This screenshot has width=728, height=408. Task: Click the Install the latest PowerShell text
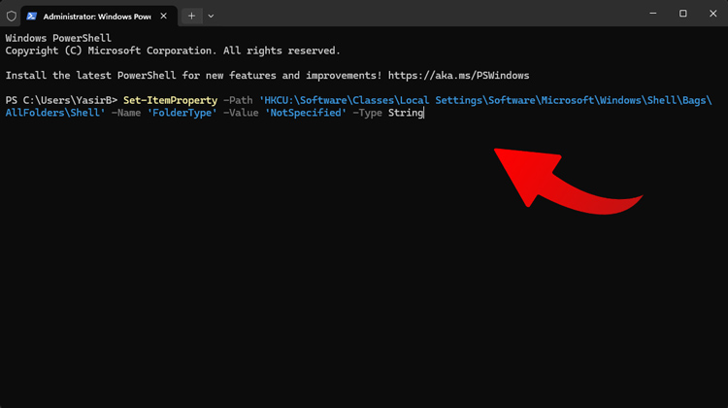pyautogui.click(x=90, y=75)
